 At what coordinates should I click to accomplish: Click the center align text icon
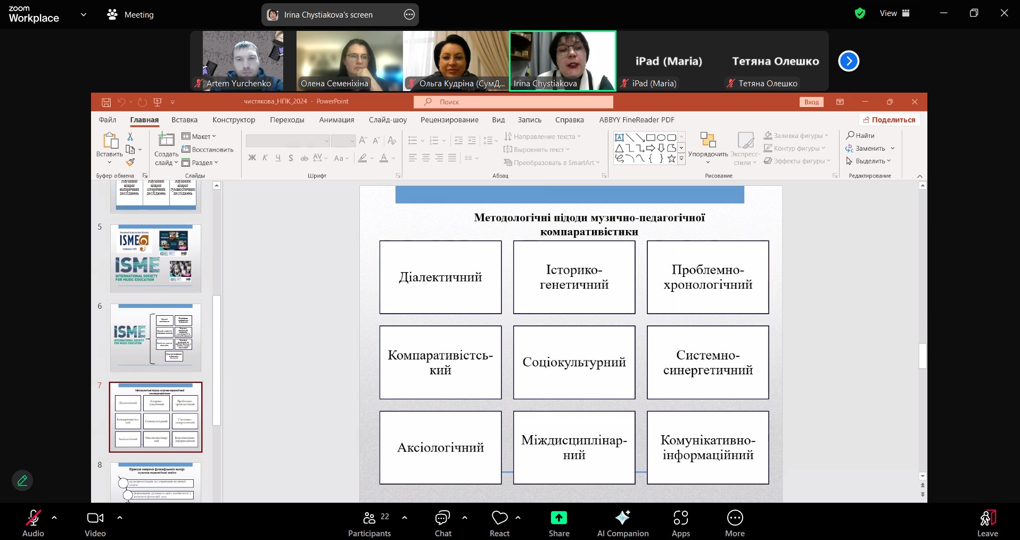pos(426,158)
